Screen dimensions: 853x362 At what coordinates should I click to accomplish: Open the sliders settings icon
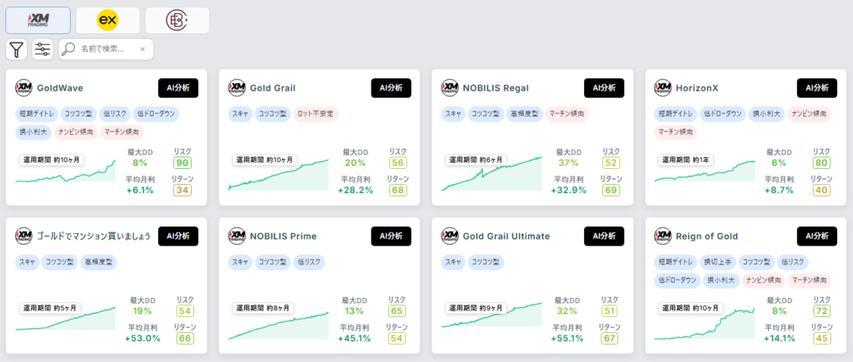tap(42, 49)
